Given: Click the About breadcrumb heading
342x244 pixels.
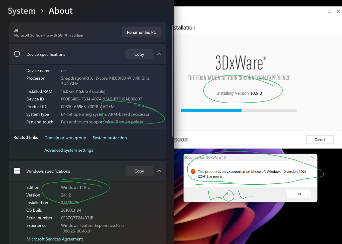Looking at the screenshot, I should [x=61, y=11].
